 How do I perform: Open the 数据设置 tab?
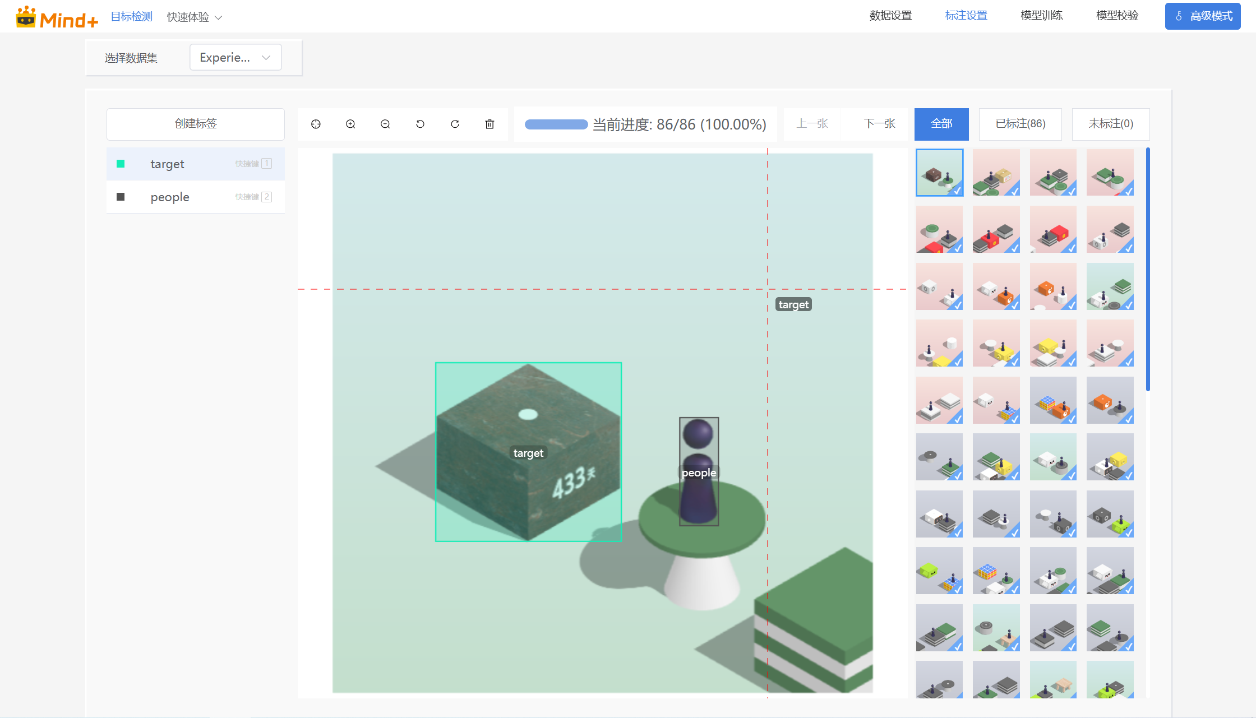tap(890, 15)
